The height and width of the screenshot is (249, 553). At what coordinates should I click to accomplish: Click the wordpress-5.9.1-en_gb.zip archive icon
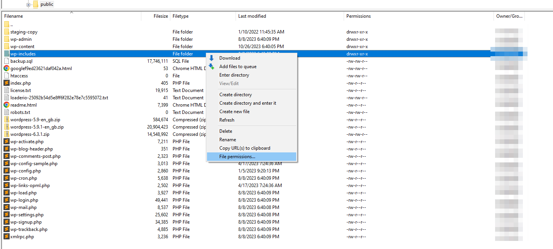pos(7,127)
